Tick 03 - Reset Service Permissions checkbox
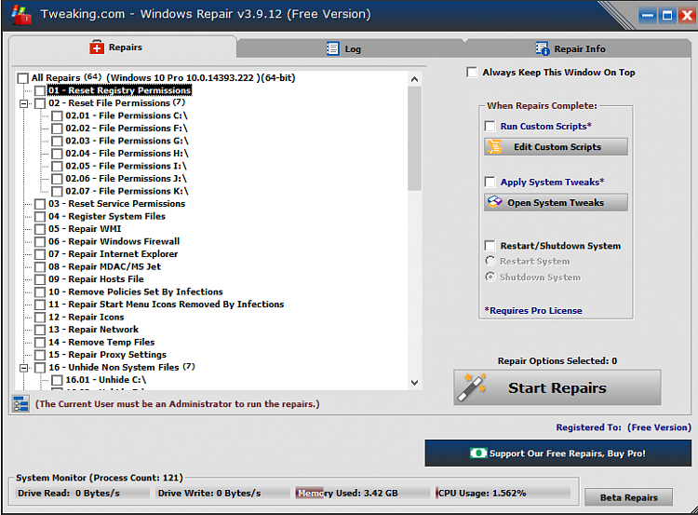 click(40, 204)
